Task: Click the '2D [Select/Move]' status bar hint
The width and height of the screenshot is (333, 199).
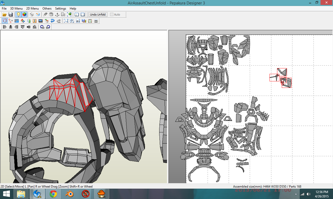Action: tap(47, 187)
